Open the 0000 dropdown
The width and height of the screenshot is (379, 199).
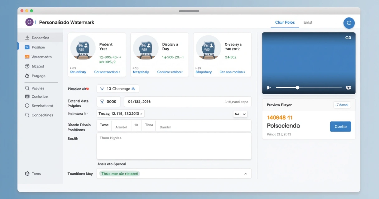pyautogui.click(x=109, y=102)
